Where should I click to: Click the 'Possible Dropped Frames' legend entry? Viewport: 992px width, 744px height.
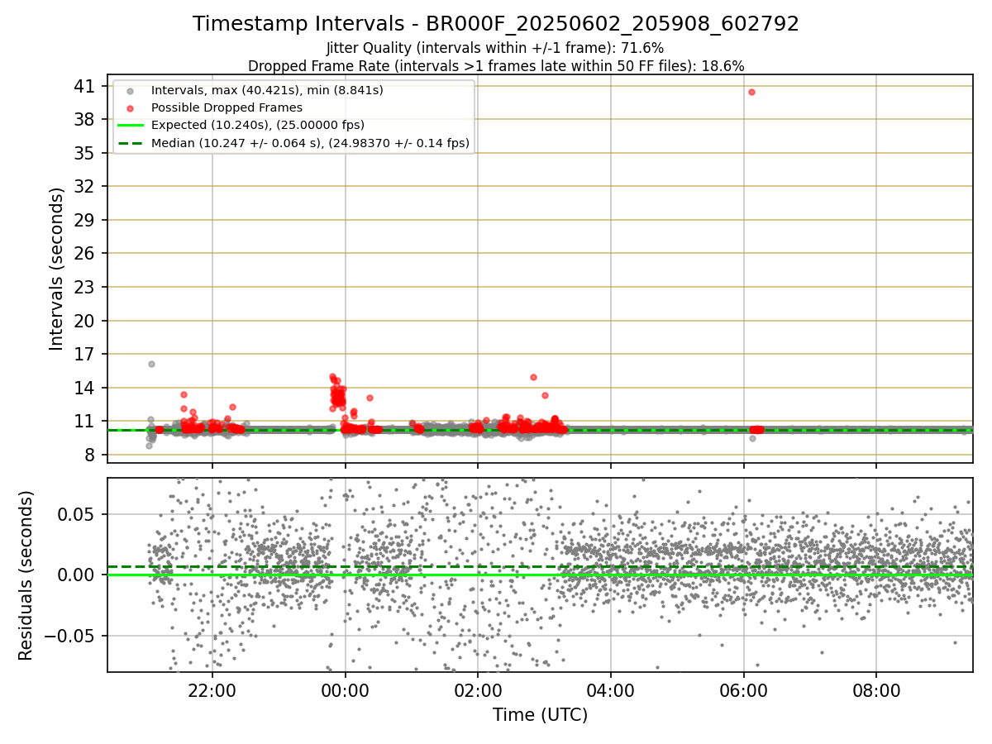(x=227, y=107)
